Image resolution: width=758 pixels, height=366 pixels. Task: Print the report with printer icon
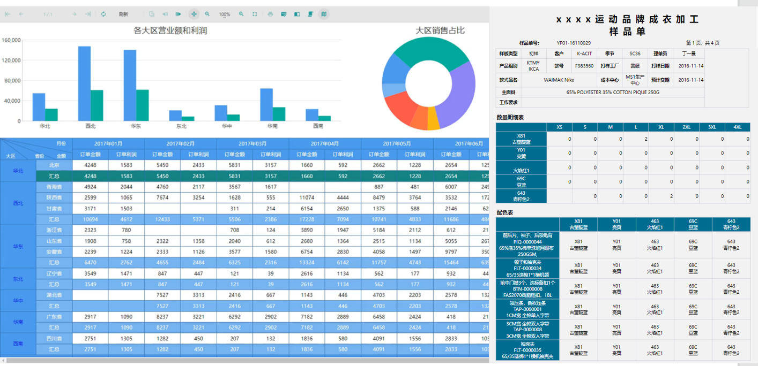(x=270, y=14)
